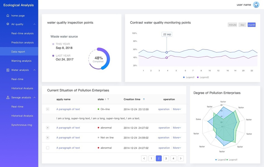Click the Legend1 data point under 22 sep tooltip
The height and width of the screenshot is (167, 264).
(167, 52)
